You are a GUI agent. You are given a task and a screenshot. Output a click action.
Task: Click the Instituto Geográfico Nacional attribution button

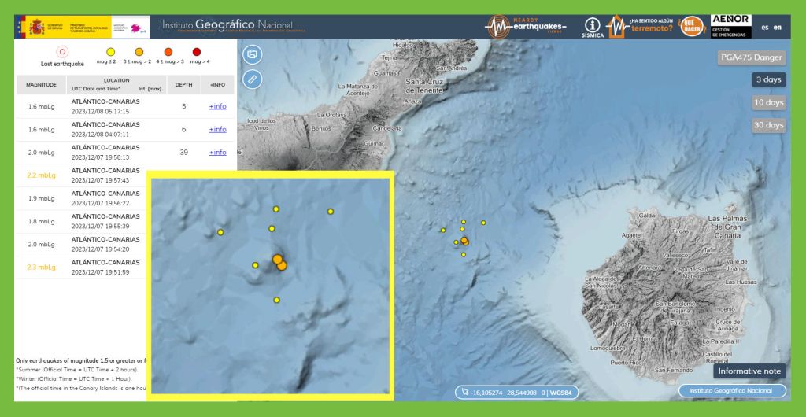pos(732,390)
